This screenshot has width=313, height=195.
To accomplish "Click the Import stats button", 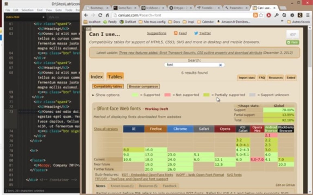I will pyautogui.click(x=247, y=78).
